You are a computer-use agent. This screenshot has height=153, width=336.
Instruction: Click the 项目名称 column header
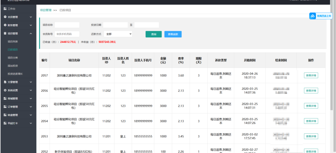coord(74,60)
